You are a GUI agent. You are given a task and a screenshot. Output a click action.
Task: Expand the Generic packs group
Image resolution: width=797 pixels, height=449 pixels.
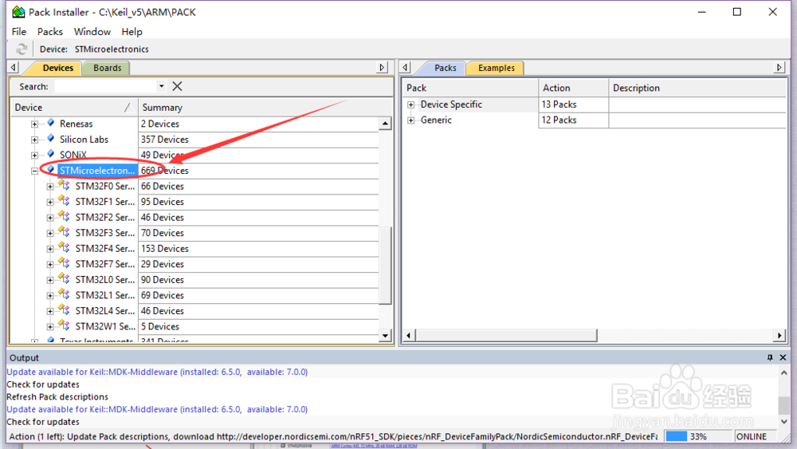(410, 120)
